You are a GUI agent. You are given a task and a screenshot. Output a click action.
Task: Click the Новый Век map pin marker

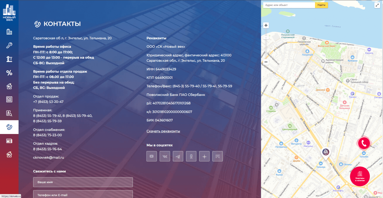click(x=326, y=153)
